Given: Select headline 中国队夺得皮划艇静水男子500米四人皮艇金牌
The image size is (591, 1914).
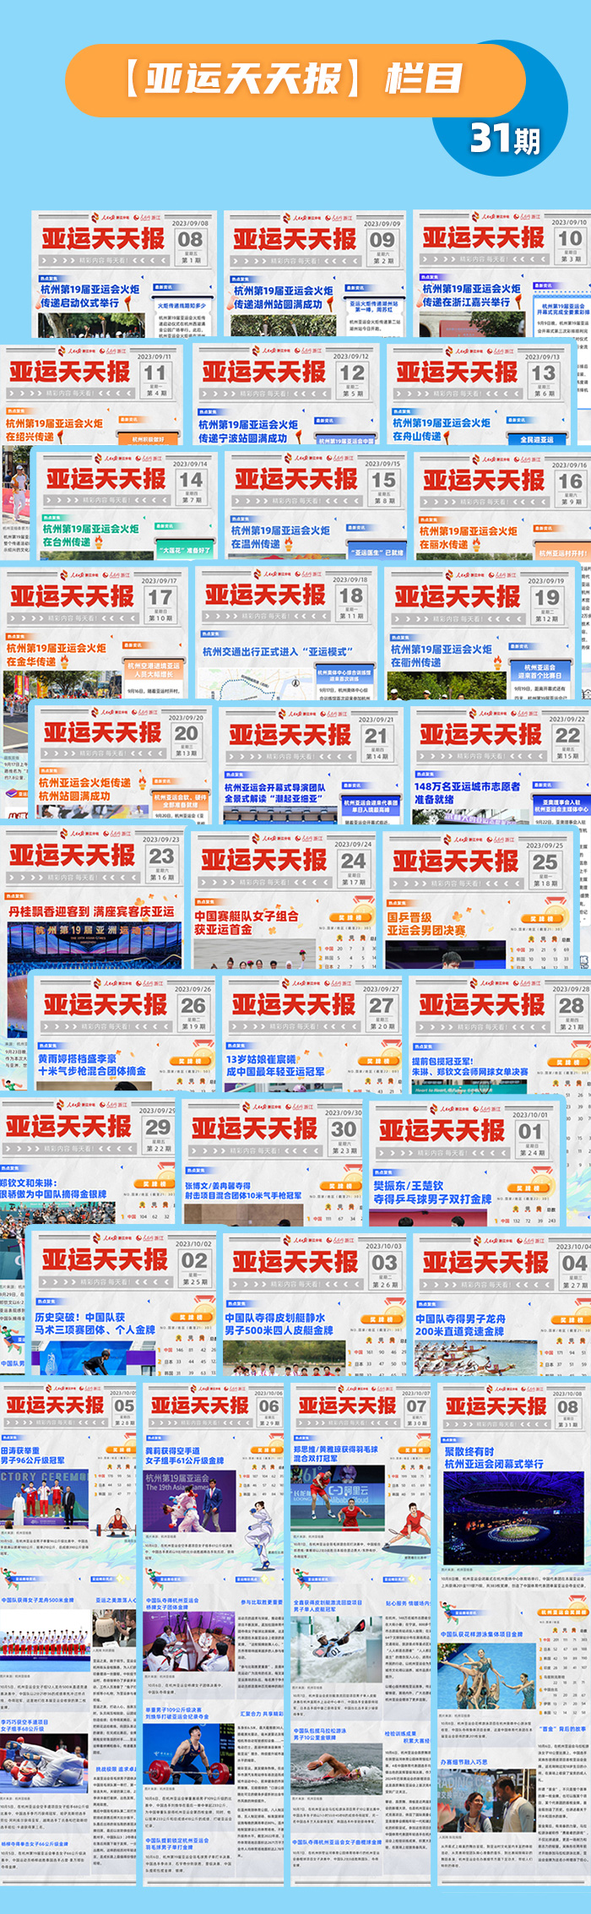Looking at the screenshot, I should (x=279, y=1324).
